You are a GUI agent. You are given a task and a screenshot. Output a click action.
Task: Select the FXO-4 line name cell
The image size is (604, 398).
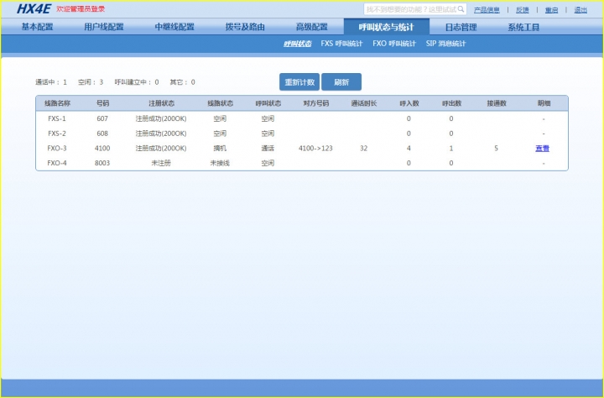[x=57, y=163]
